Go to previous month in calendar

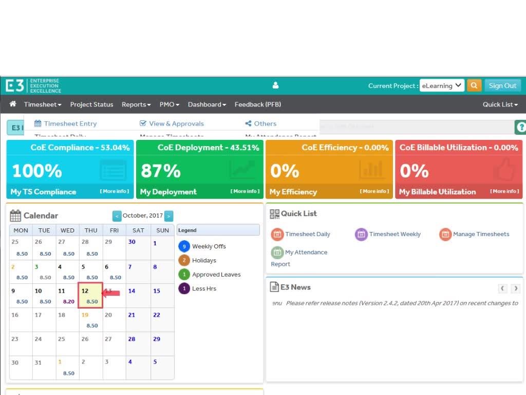pyautogui.click(x=117, y=216)
